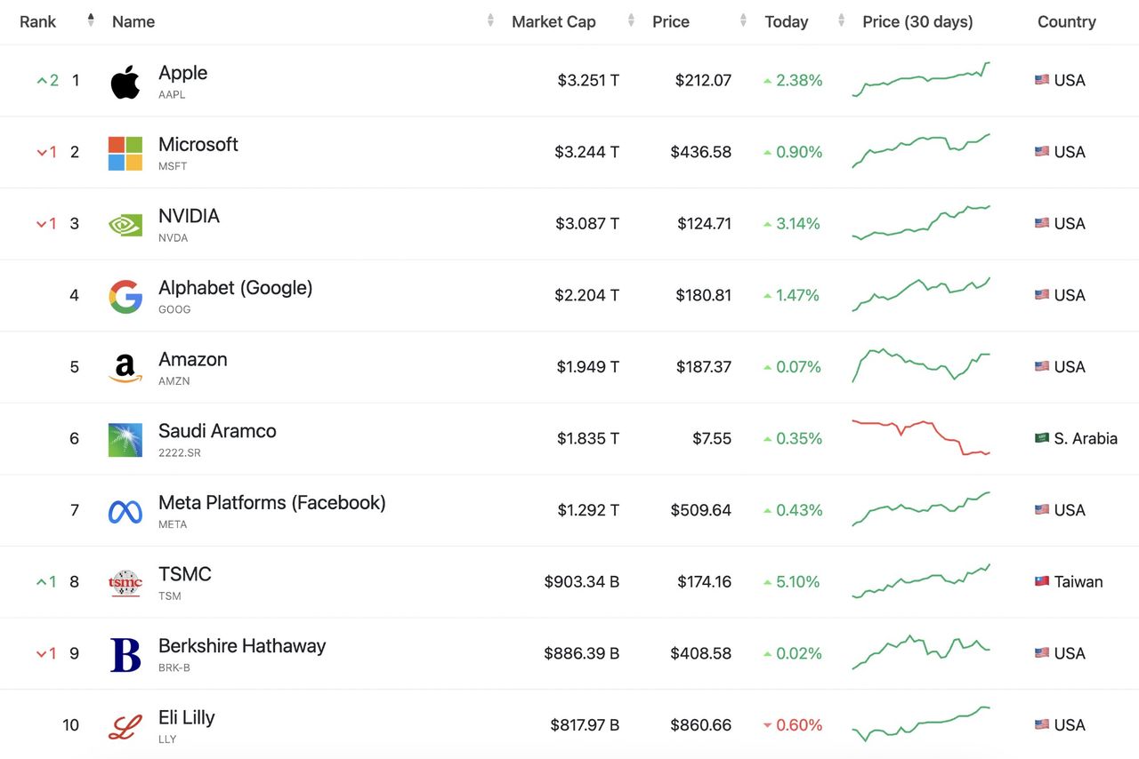1139x759 pixels.
Task: Open the Alphabet (Google) company link
Action: (x=235, y=287)
